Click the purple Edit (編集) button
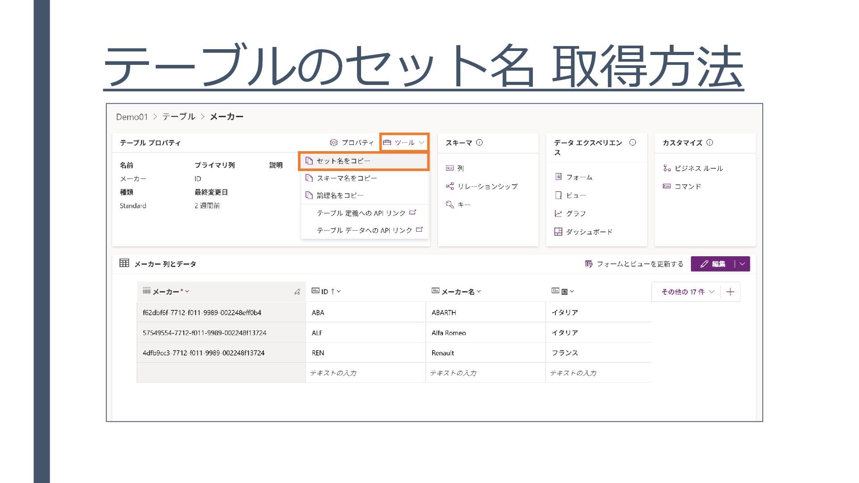This screenshot has width=859, height=483. point(713,264)
